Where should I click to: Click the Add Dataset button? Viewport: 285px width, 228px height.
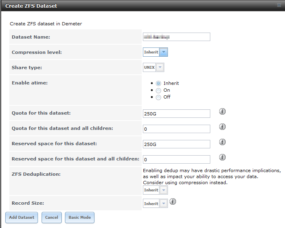[x=21, y=218]
